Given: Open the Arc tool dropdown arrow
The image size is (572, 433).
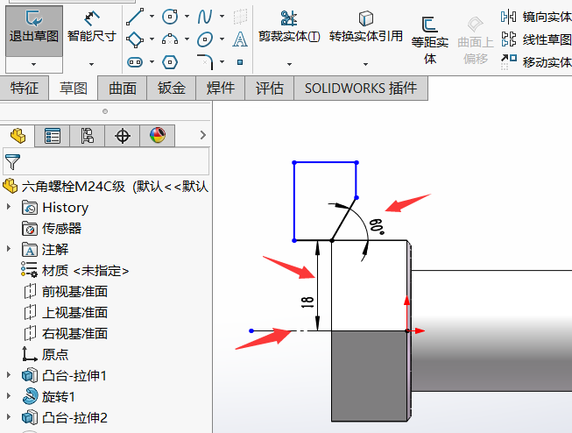Looking at the screenshot, I should pyautogui.click(x=187, y=39).
